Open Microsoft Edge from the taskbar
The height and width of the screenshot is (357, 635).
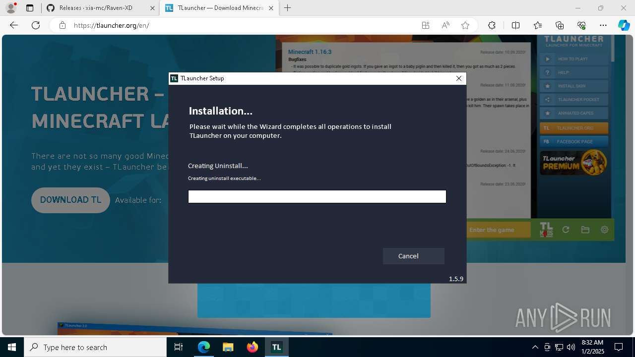coord(204,347)
